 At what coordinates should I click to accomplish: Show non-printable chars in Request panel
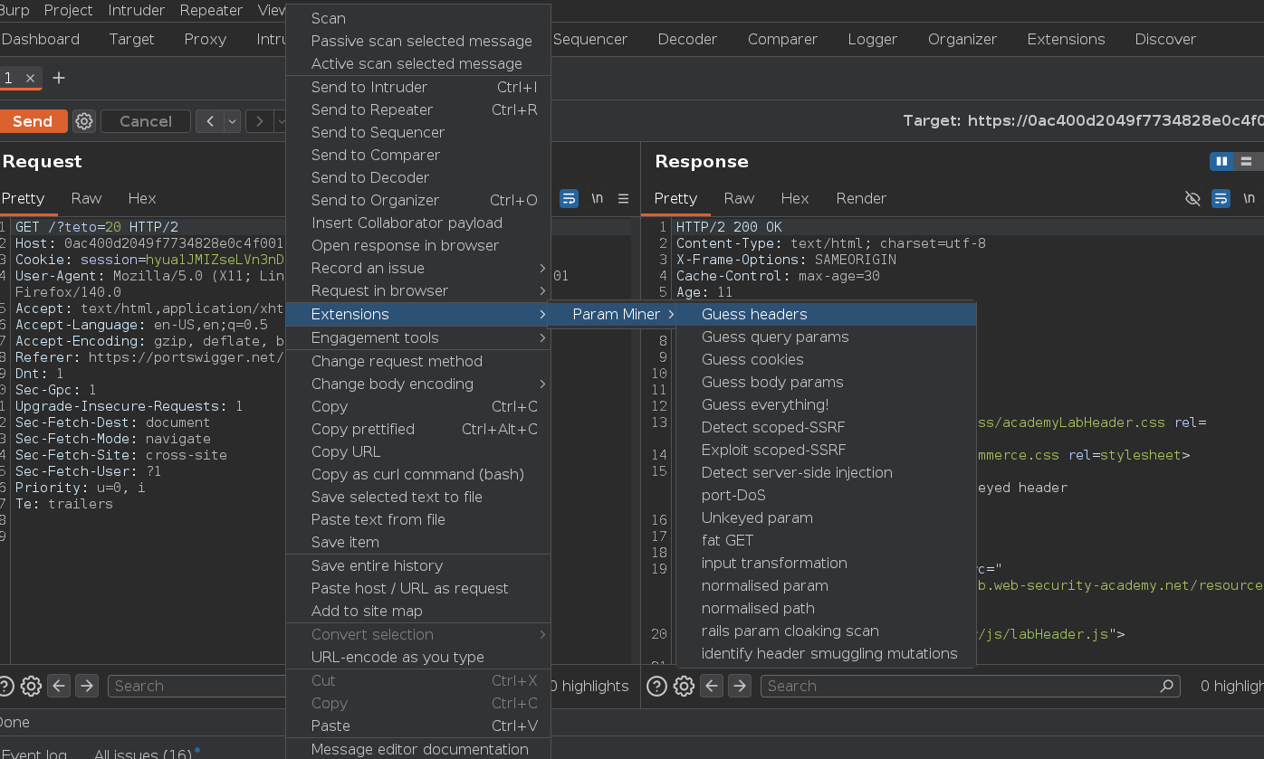597,198
